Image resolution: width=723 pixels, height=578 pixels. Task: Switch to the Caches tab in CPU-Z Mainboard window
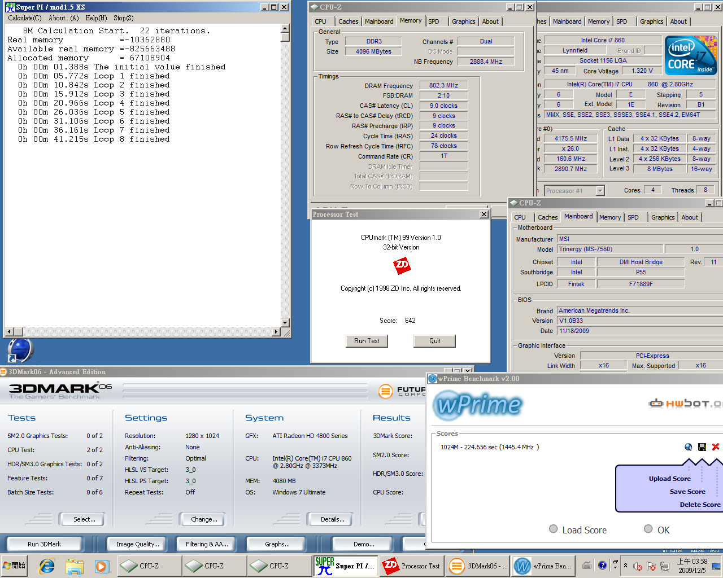(547, 217)
